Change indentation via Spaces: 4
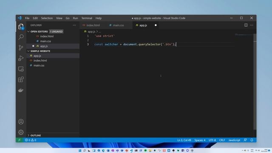Viewport: 272px width, 153px height. pos(200,140)
